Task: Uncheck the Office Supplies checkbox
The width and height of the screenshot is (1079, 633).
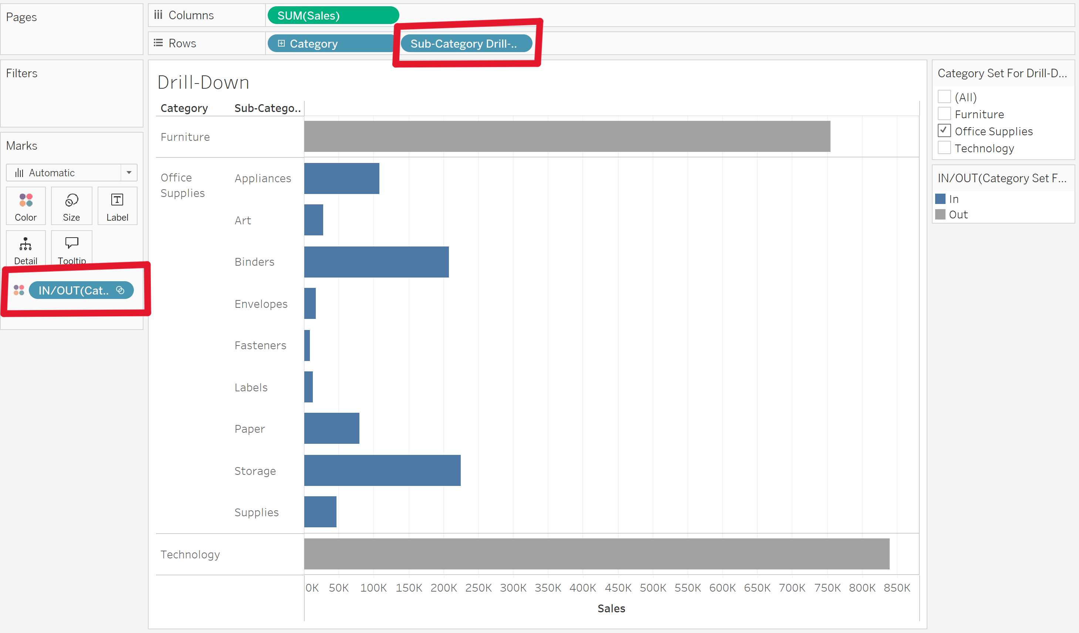Action: click(x=944, y=131)
